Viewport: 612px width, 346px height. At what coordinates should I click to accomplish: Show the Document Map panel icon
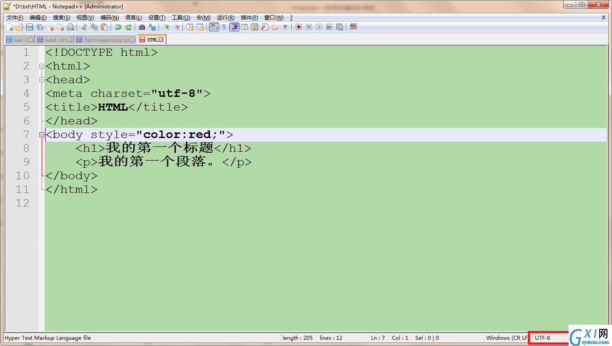[x=255, y=27]
